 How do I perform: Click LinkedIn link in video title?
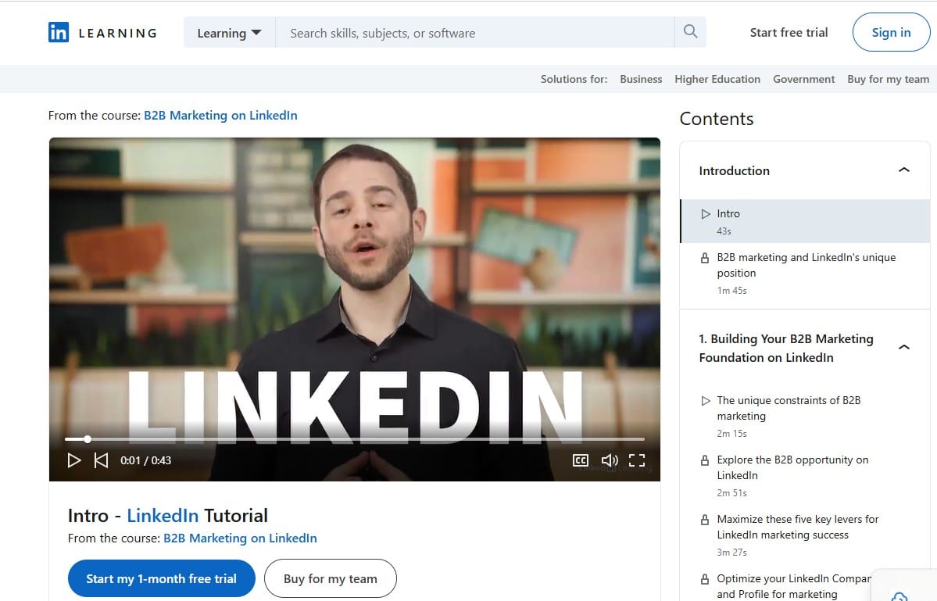point(163,516)
